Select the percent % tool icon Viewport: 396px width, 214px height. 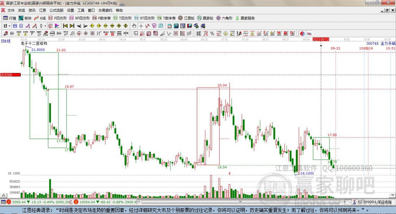212,33
